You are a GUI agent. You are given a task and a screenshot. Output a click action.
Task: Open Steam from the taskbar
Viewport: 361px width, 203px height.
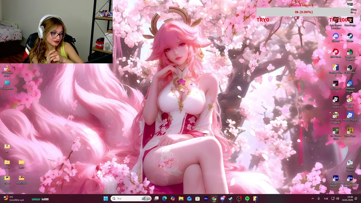click(x=230, y=198)
